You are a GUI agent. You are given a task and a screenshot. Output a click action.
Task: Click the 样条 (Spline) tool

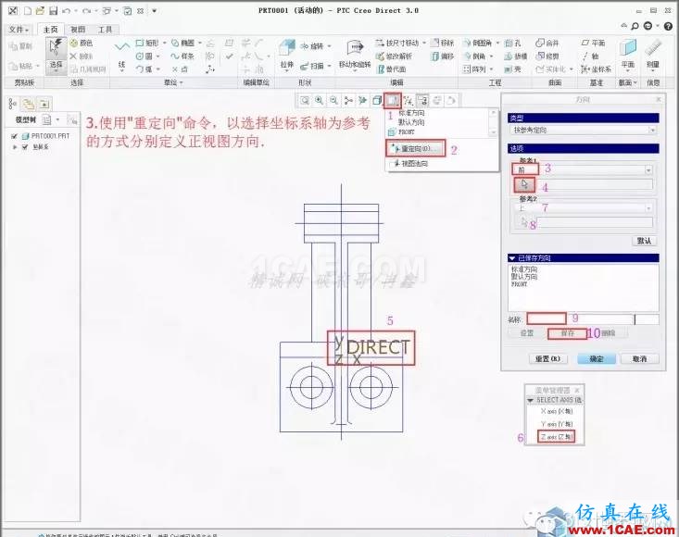point(182,56)
